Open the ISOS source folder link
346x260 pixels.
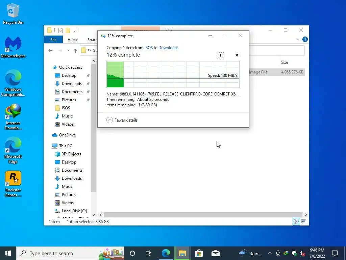pos(149,47)
